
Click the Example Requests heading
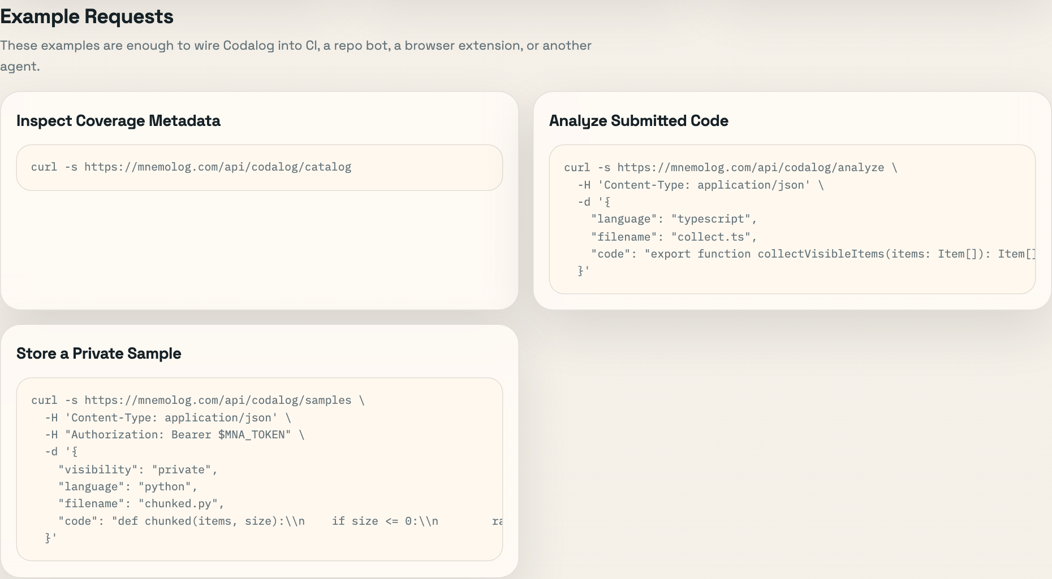coord(87,16)
